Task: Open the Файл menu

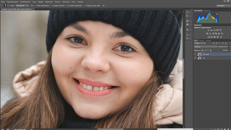Action: pos(3,2)
